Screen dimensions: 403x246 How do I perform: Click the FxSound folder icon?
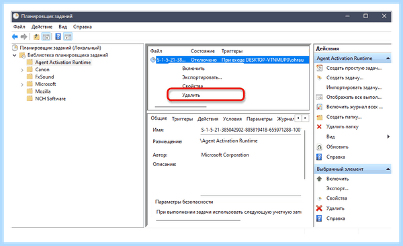tap(30, 77)
